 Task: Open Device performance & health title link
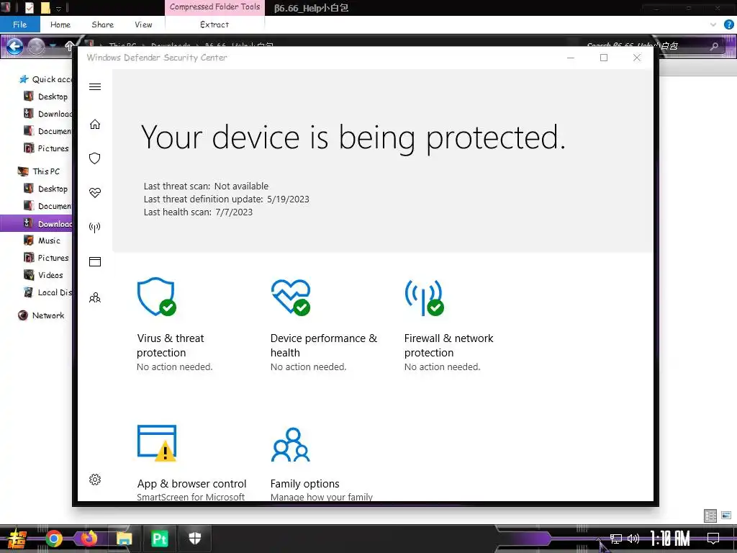(x=323, y=345)
